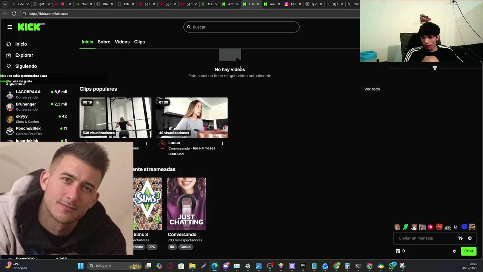Collapse the chat panel arrow
Viewport: 483px width, 272px height.
click(x=435, y=68)
